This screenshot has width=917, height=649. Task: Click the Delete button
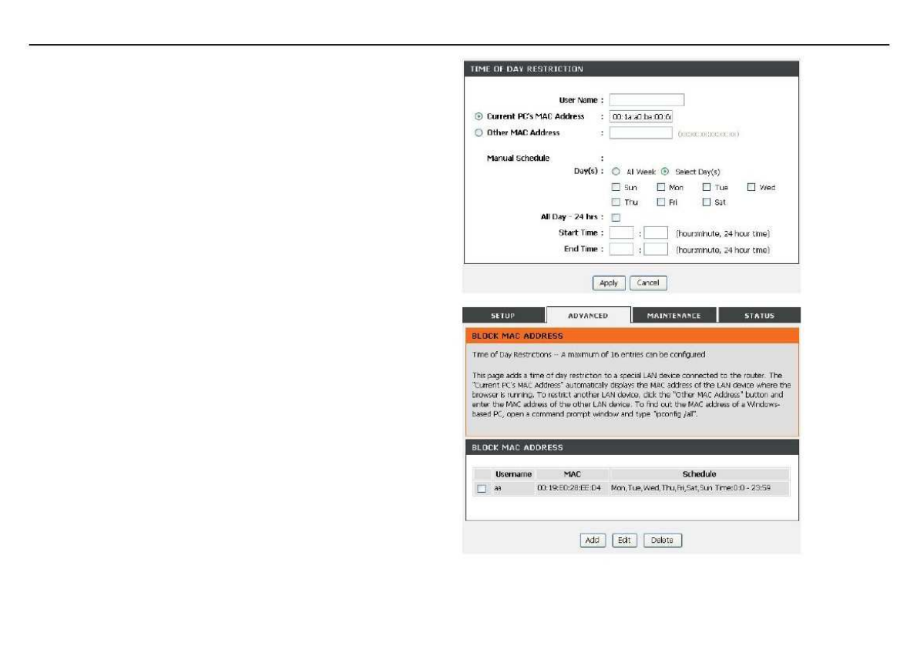coord(662,540)
